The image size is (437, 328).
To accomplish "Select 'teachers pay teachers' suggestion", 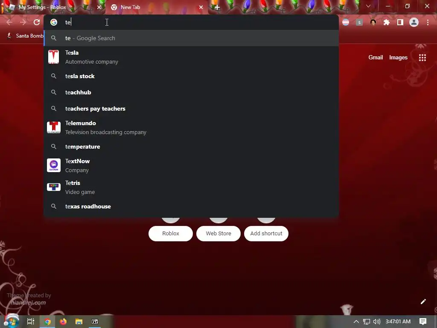I will tap(191, 108).
